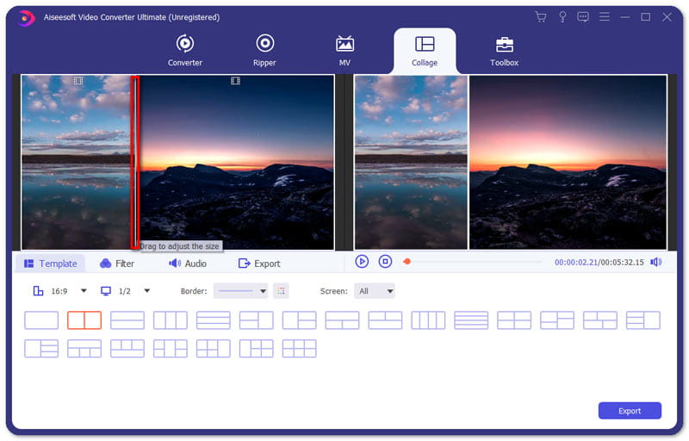Open the shopping cart purchase icon
This screenshot has height=441, width=689.
coord(541,17)
